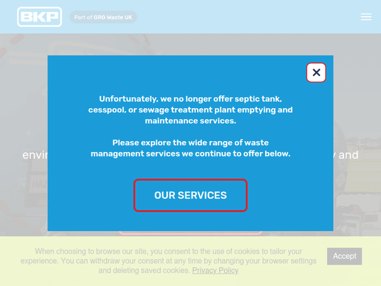Click the dimmed 'envir' text left of popup
The image size is (381, 286).
tap(35, 155)
